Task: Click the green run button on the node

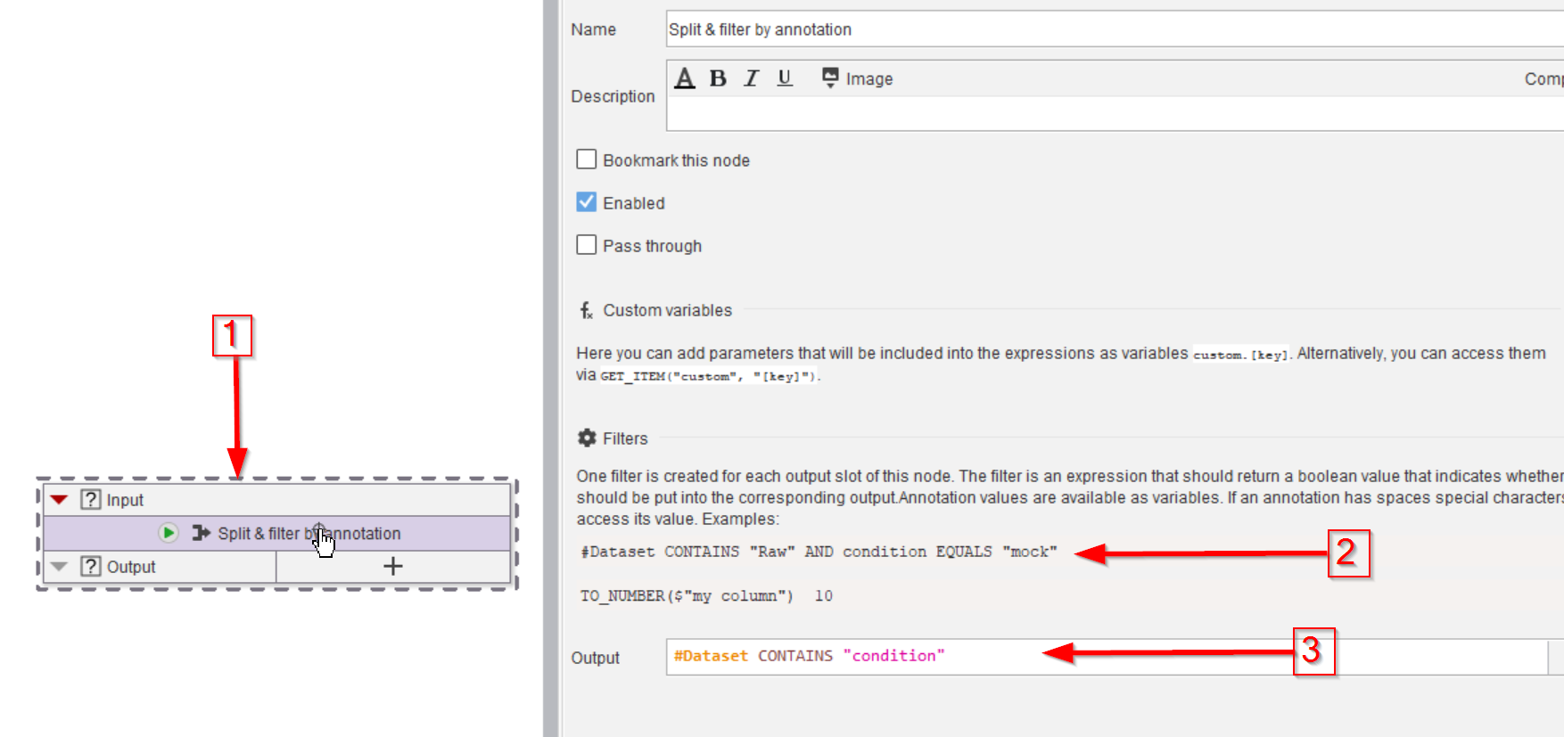Action: point(168,533)
